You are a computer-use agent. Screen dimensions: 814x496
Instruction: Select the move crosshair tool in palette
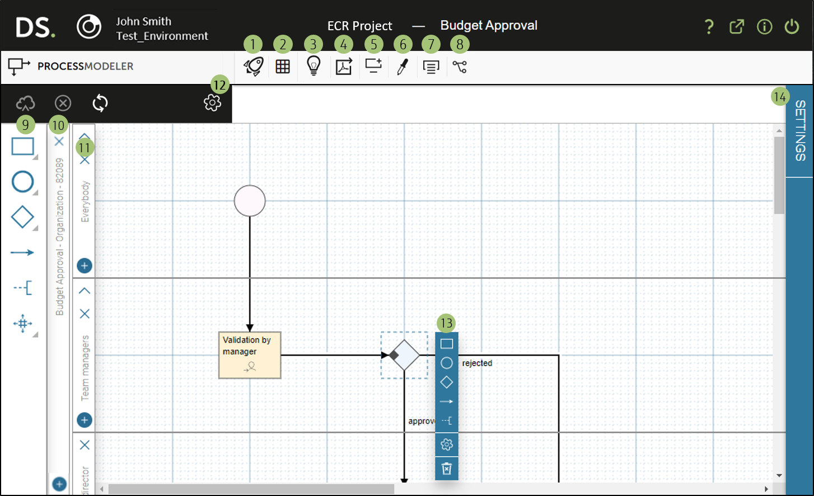click(23, 324)
